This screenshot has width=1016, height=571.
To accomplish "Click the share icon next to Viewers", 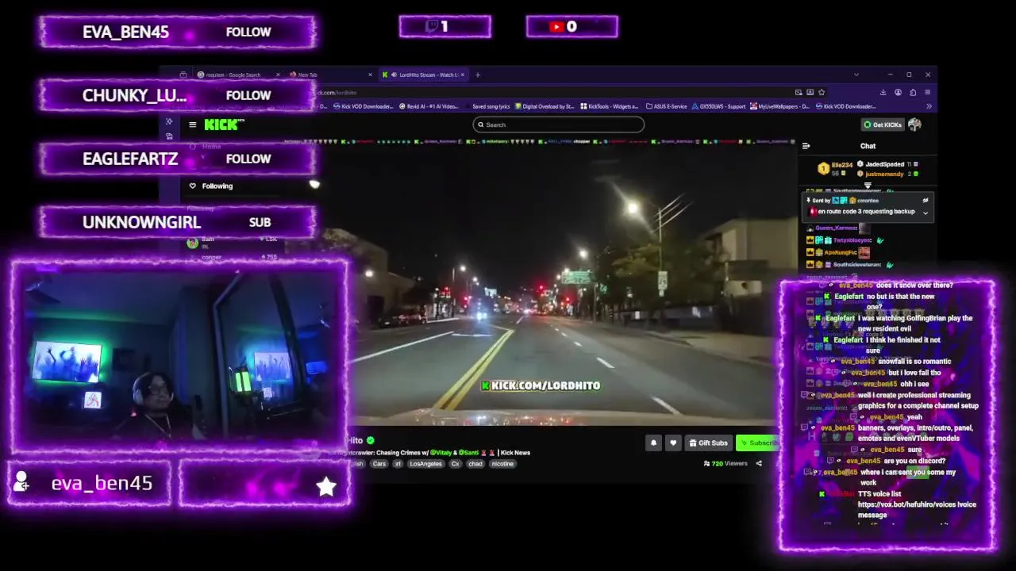I will pyautogui.click(x=758, y=463).
